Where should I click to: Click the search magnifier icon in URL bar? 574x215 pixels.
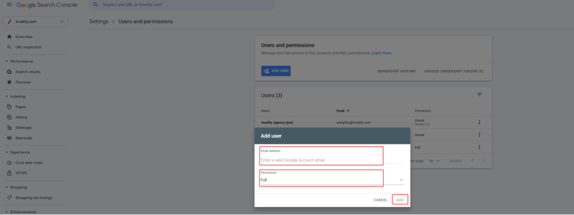(95, 4)
